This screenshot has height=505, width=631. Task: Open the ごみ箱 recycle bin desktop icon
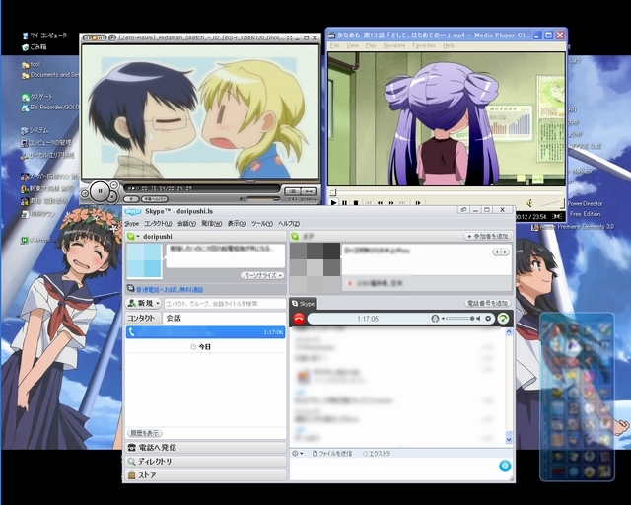(35, 47)
